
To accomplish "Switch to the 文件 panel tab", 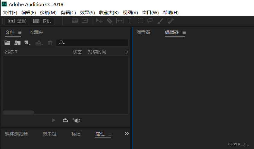I will point(10,32).
